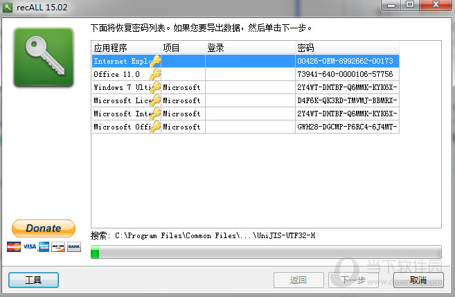Click the large green key logo

[x=44, y=57]
